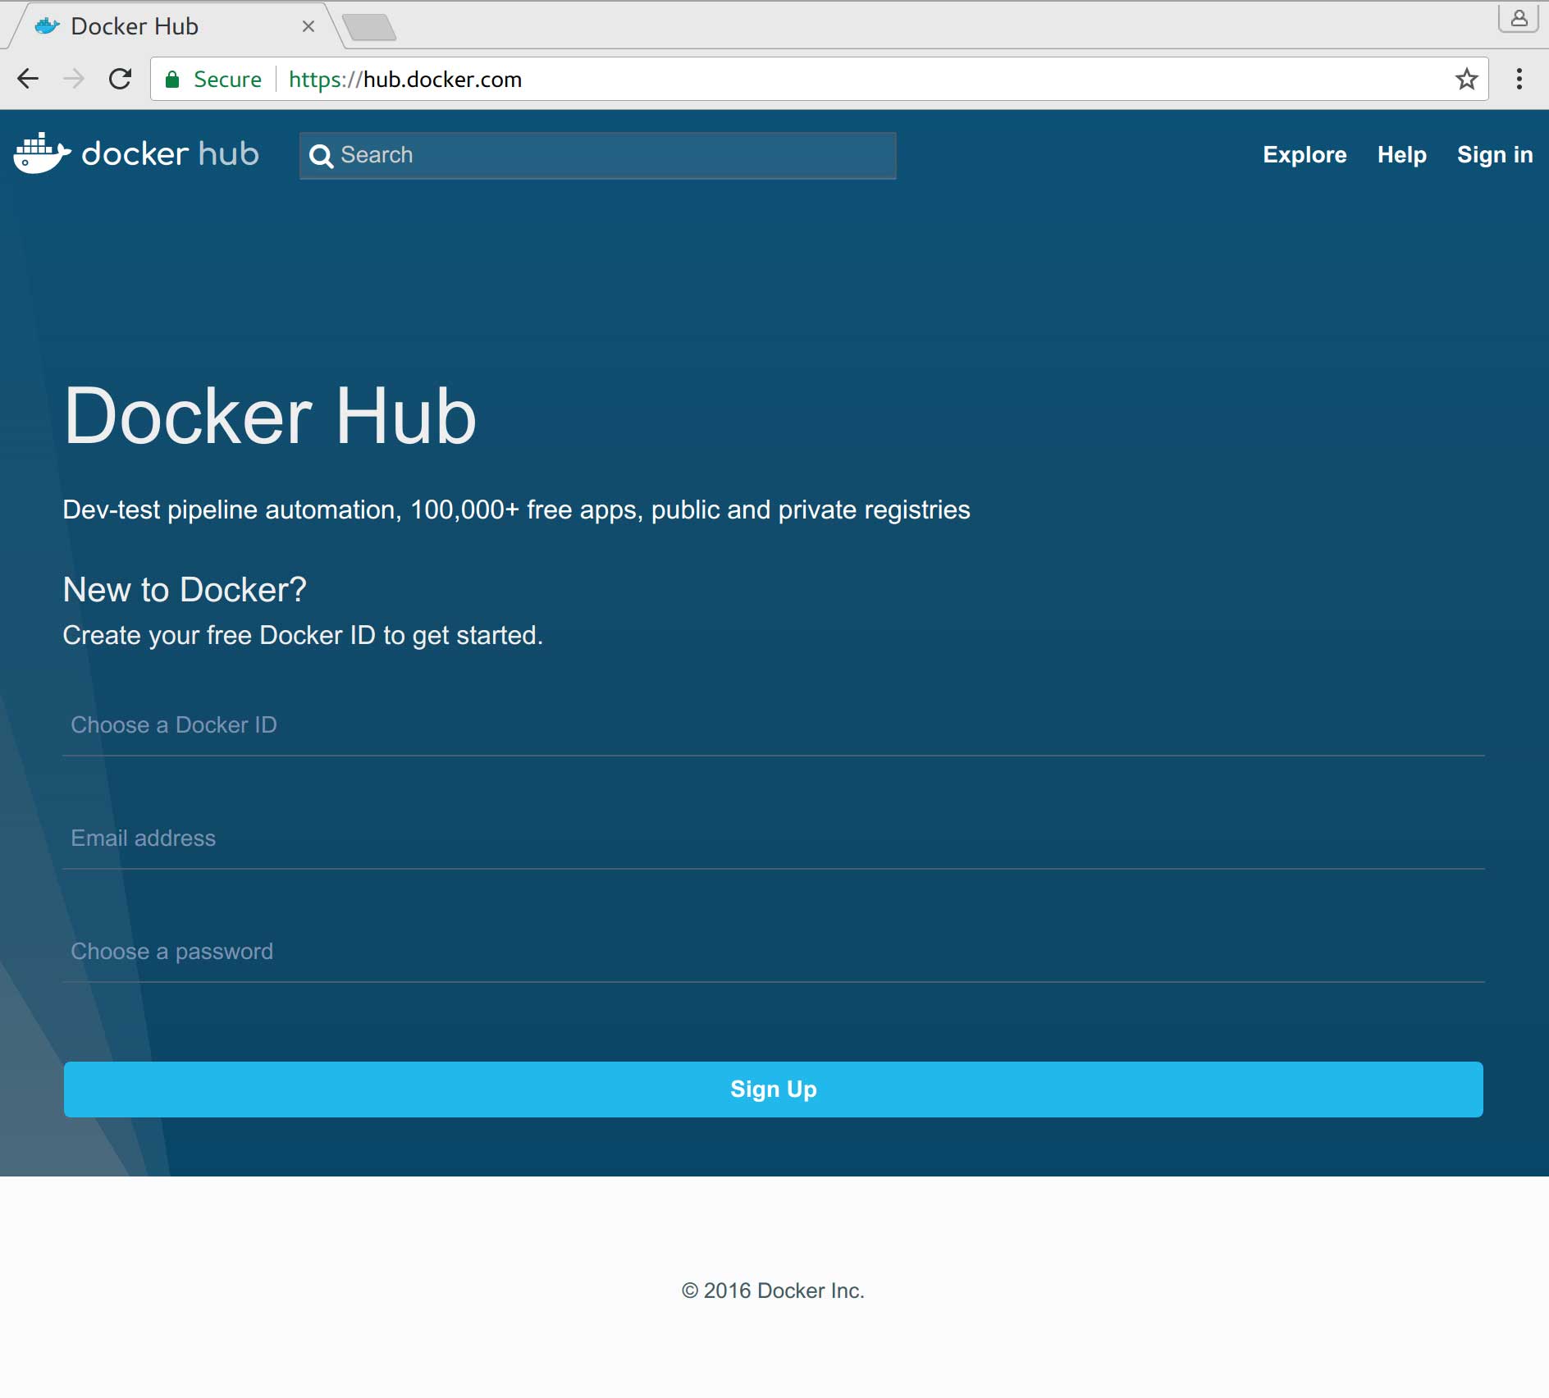Open the Explore menu item
The width and height of the screenshot is (1549, 1398).
pyautogui.click(x=1305, y=155)
